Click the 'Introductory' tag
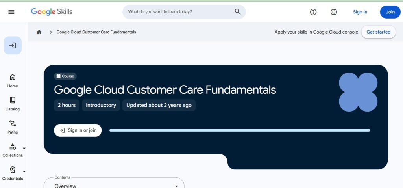This screenshot has width=403, height=188. point(101,105)
